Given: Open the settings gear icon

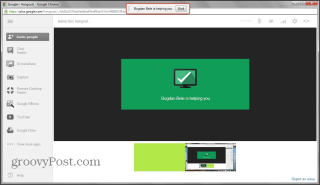Looking at the screenshot, I should tap(294, 21).
